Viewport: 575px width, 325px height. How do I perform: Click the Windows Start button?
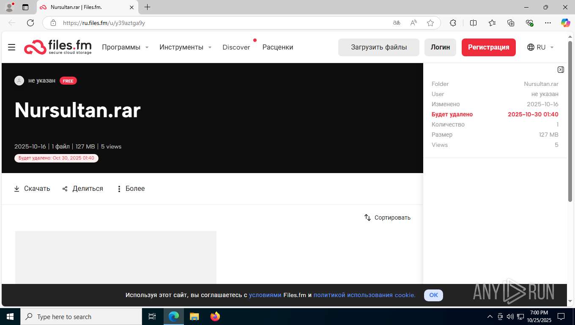(10, 317)
